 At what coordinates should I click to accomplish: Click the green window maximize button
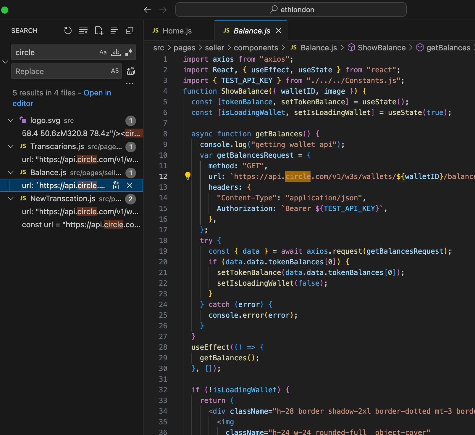(5, 10)
